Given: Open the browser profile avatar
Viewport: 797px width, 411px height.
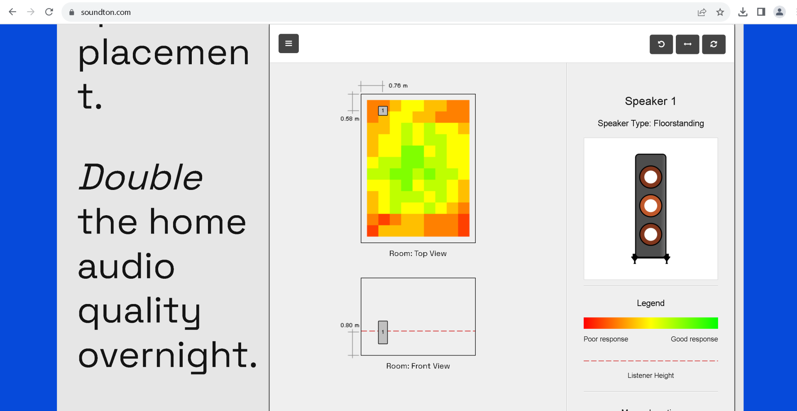Looking at the screenshot, I should [780, 12].
